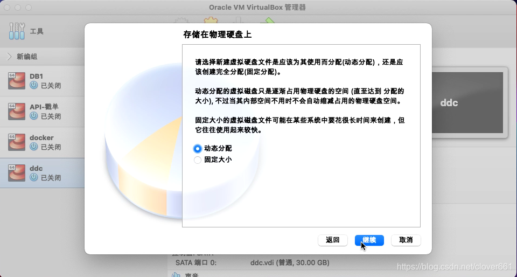Screen dimensions: 517x277
Task: Select the 固定大小 radio option
Action: [198, 160]
